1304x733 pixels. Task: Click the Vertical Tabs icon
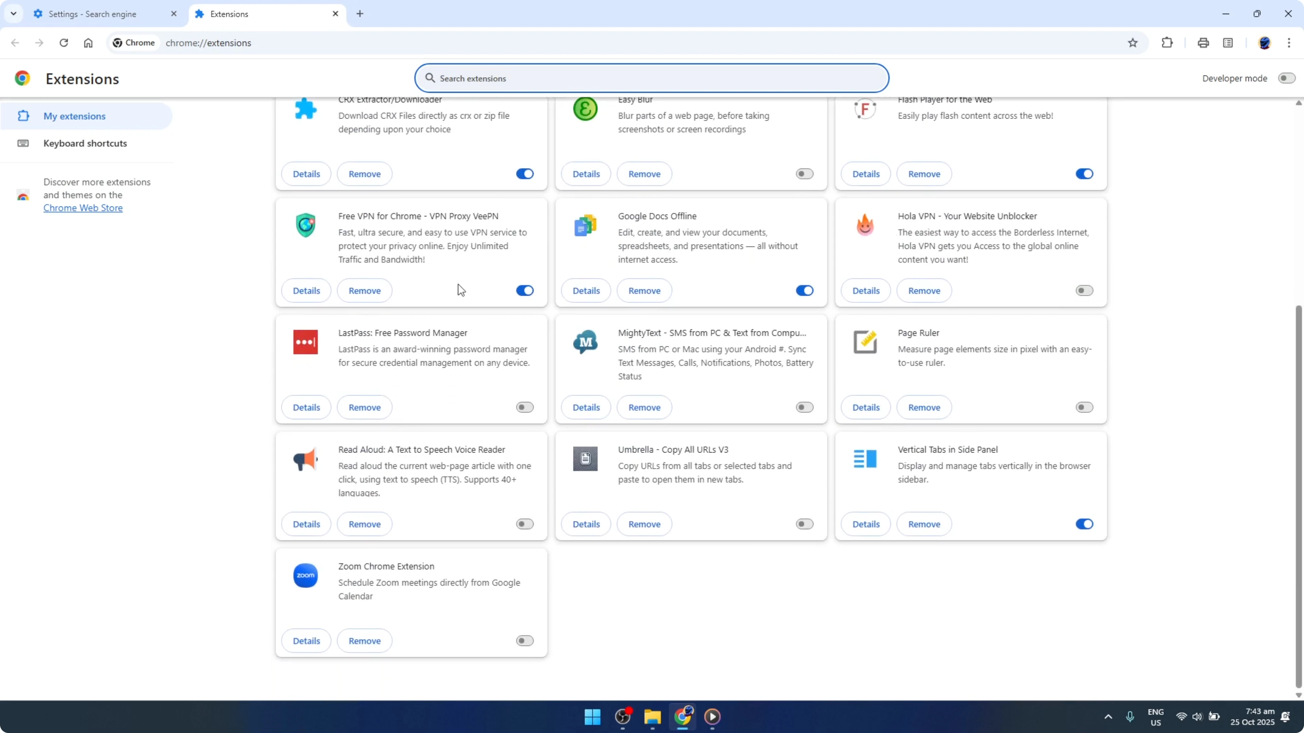[865, 459]
